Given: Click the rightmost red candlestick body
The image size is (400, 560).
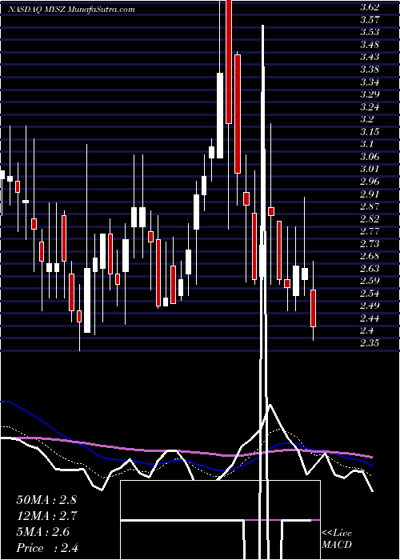Looking at the screenshot, I should click(314, 308).
